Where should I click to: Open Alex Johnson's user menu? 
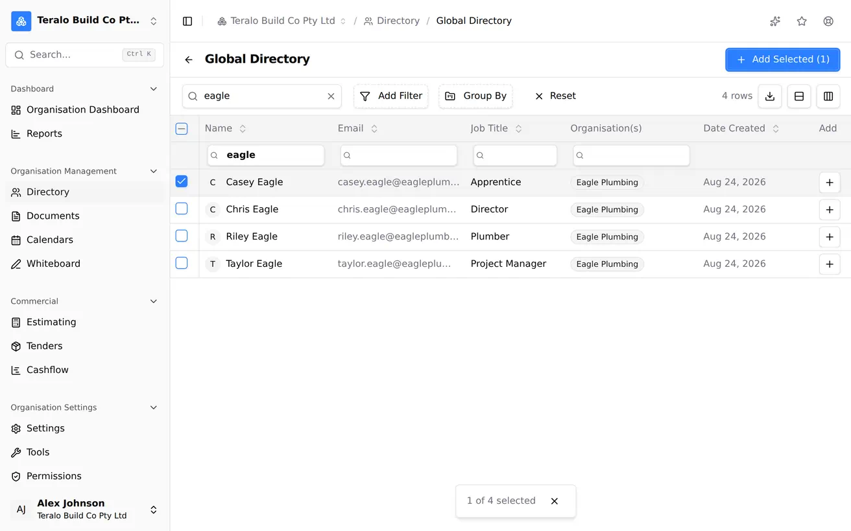coord(85,510)
